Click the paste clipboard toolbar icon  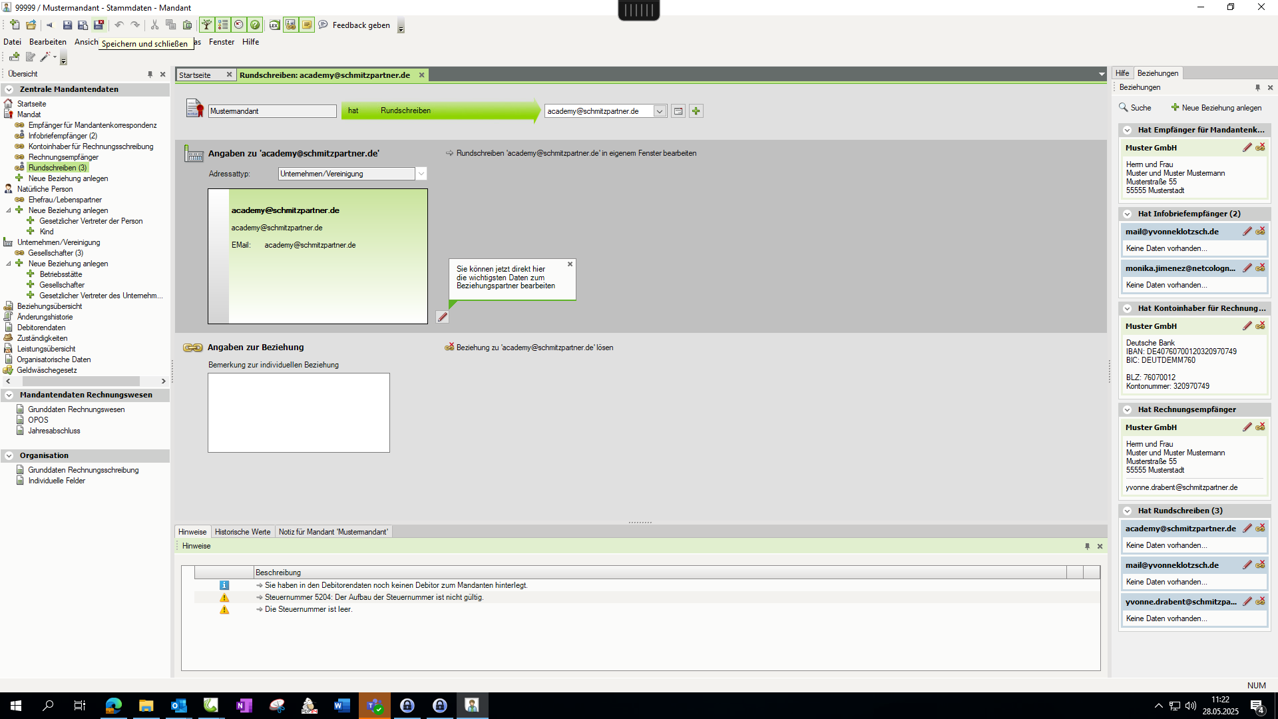(x=187, y=25)
